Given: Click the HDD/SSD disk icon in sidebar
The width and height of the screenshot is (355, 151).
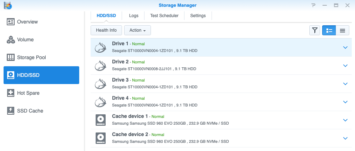Looking at the screenshot, I should click(x=11, y=75).
